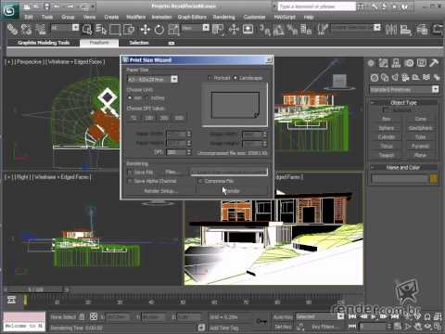Open the Modifiers menu
The height and width of the screenshot is (334, 445).
point(136,17)
